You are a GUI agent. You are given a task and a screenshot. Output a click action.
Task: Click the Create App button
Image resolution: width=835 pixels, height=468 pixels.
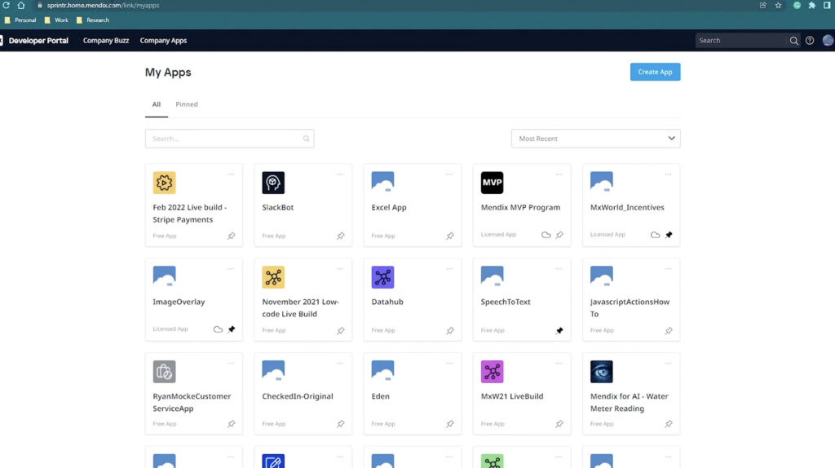coord(655,72)
